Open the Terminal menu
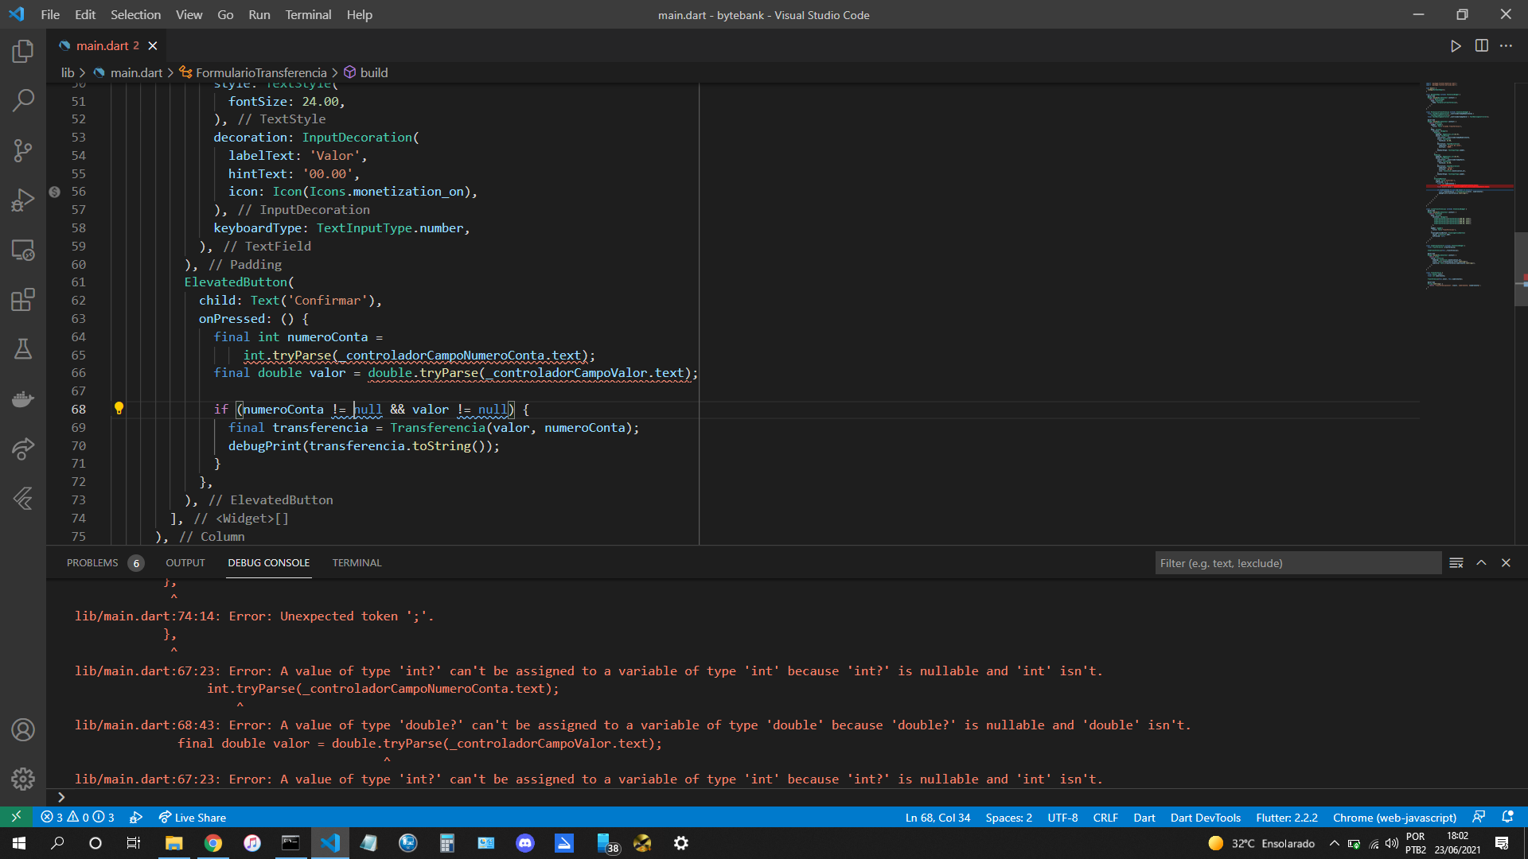The image size is (1528, 859). click(x=308, y=14)
